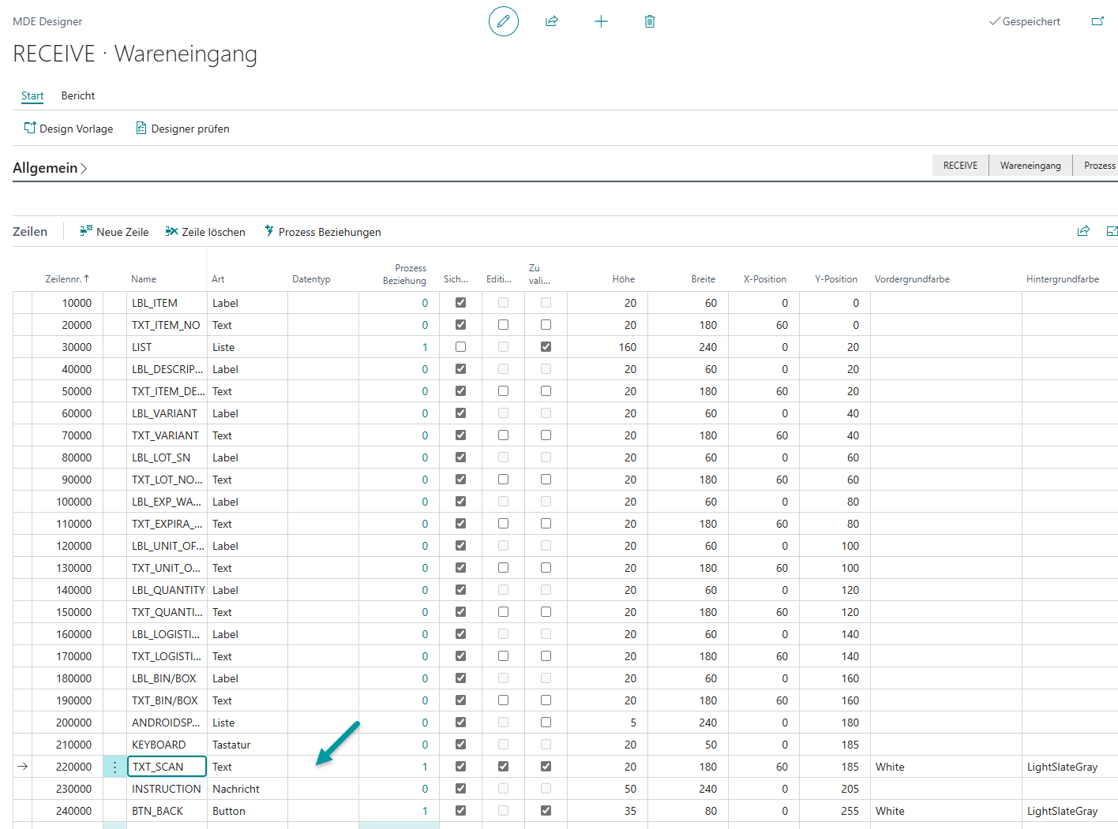1118x829 pixels.
Task: Click the Vordergrundfarbe column header
Action: click(x=912, y=279)
